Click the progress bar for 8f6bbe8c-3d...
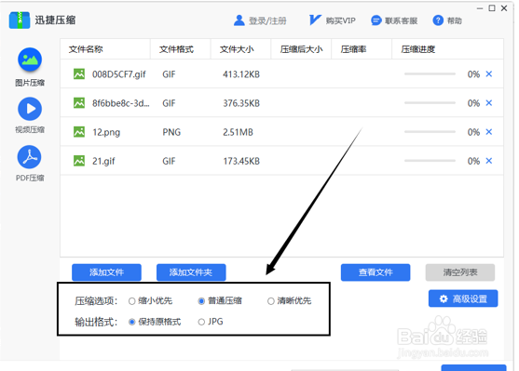 [x=430, y=103]
